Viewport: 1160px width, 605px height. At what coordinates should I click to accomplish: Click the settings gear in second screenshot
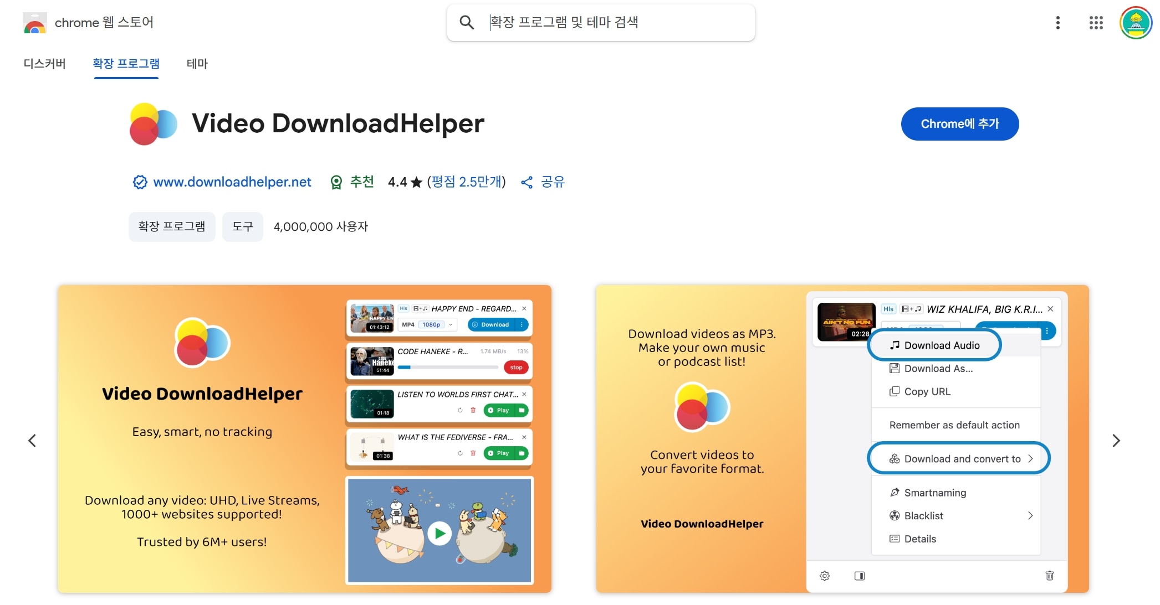825,576
